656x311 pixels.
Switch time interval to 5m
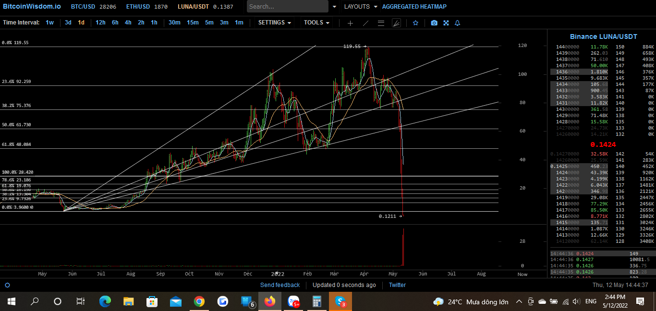point(209,23)
